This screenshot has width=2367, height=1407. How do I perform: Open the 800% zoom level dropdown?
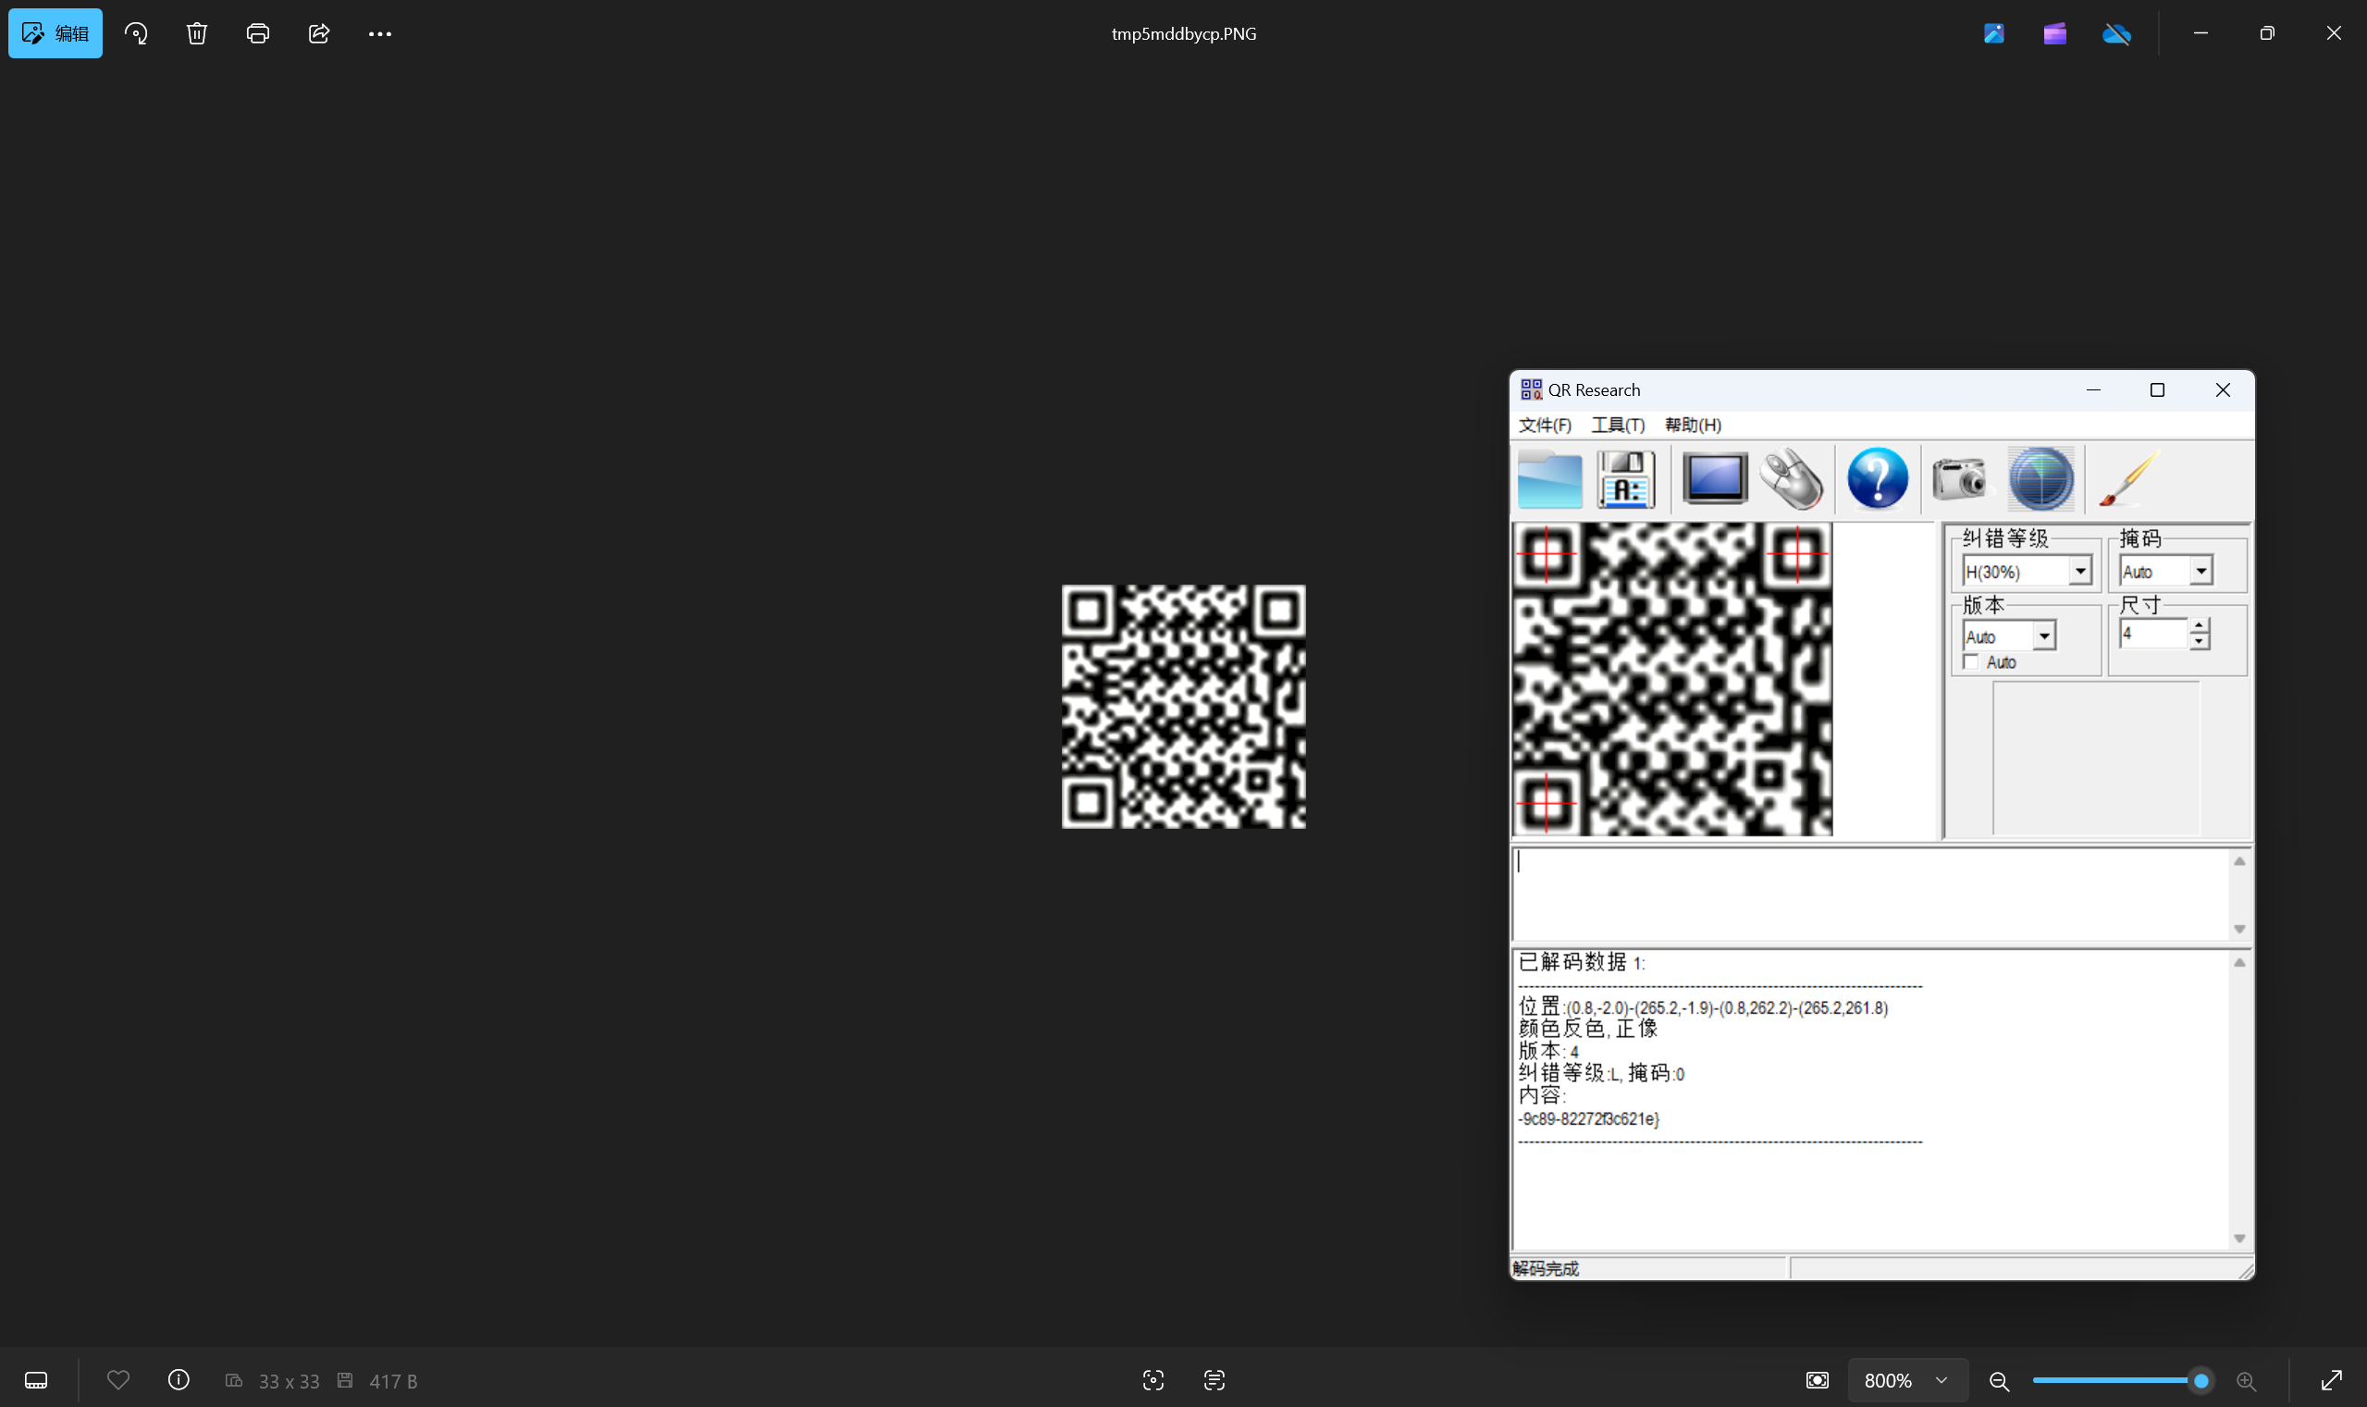[x=1907, y=1380]
